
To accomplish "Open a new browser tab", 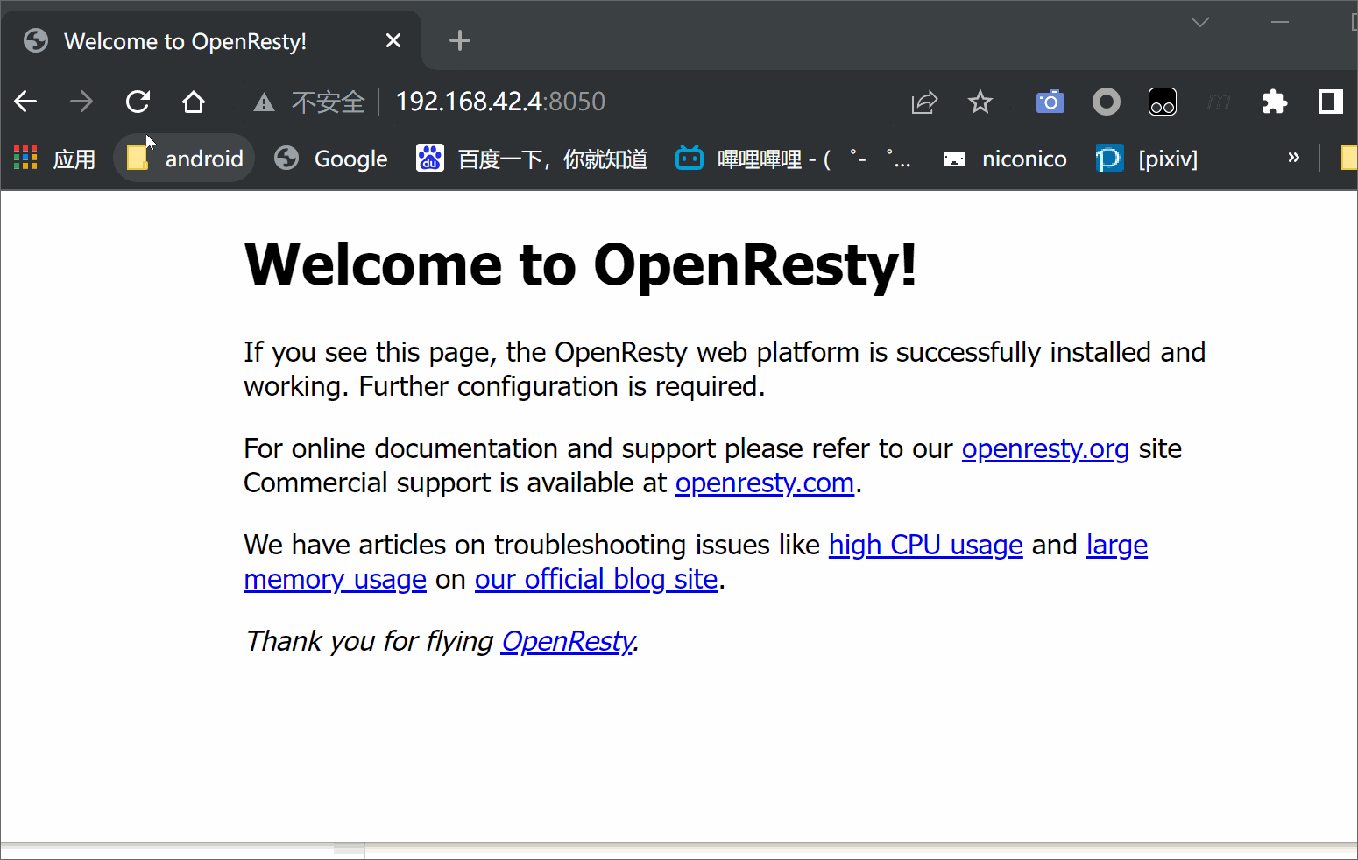I will coord(460,40).
